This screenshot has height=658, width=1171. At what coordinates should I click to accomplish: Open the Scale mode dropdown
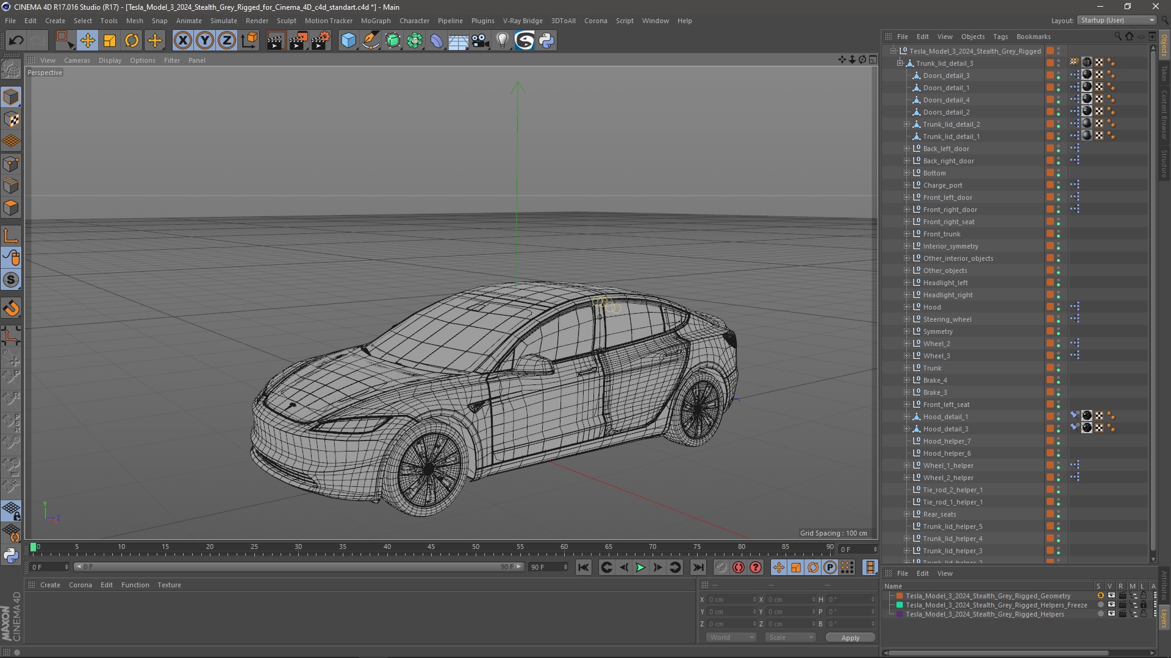point(790,637)
